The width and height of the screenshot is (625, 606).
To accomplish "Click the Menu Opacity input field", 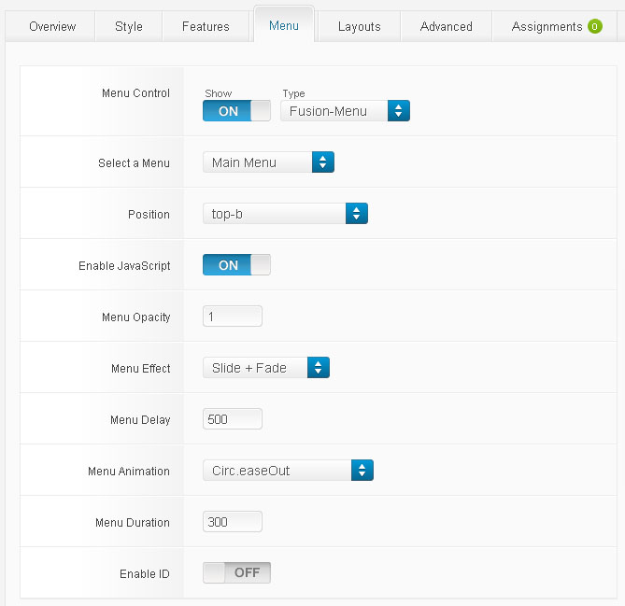I will pos(233,317).
